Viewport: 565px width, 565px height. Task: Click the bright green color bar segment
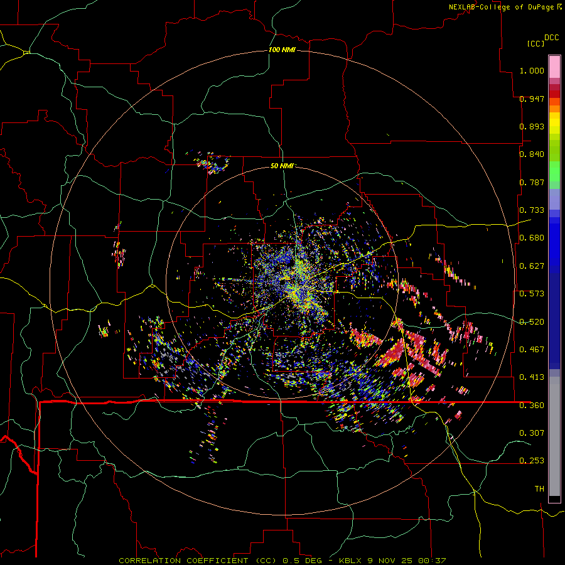554,171
